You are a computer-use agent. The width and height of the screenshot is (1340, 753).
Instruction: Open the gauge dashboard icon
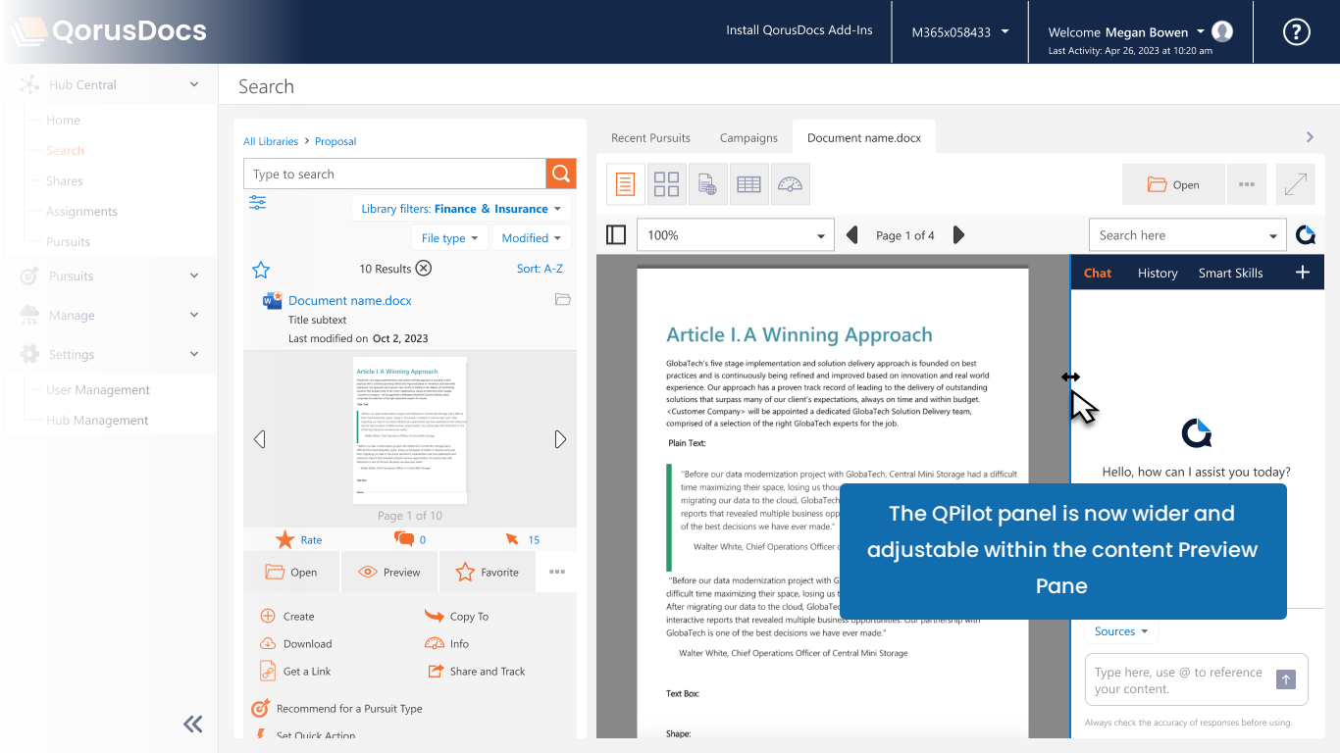coord(790,184)
